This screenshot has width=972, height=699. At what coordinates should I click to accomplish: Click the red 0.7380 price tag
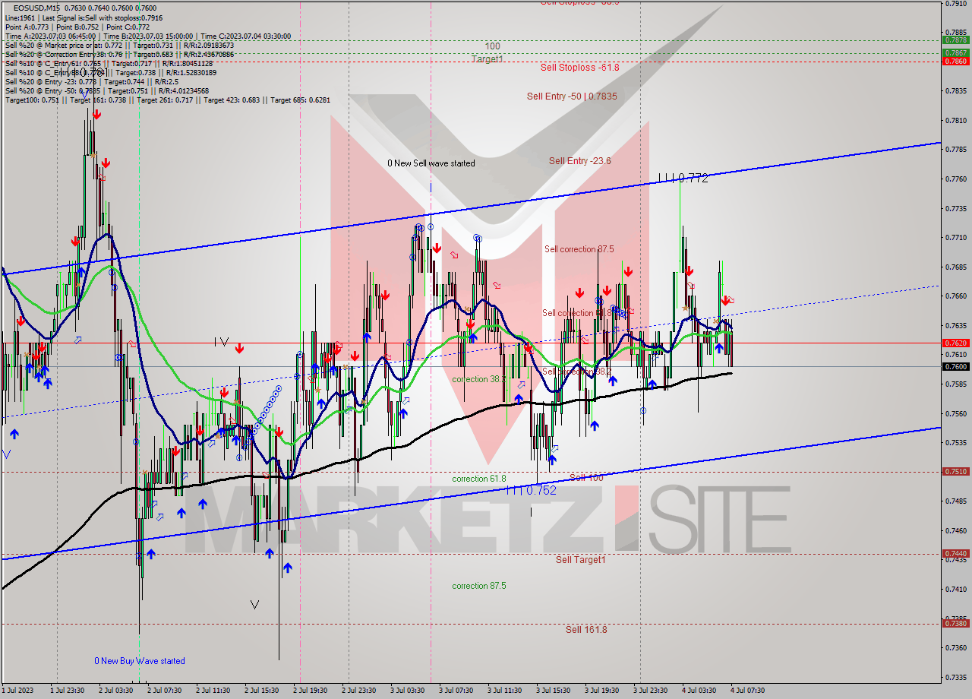tap(955, 624)
